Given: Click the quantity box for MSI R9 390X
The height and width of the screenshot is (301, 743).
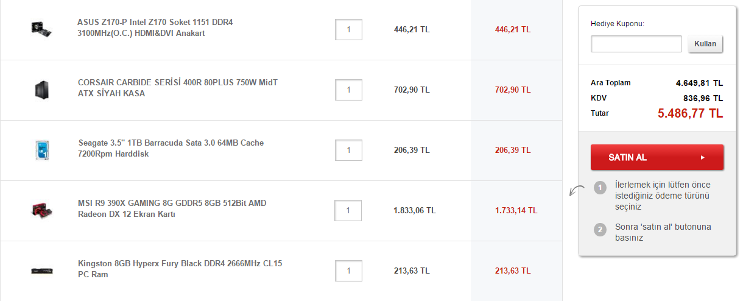Looking at the screenshot, I should click(348, 210).
